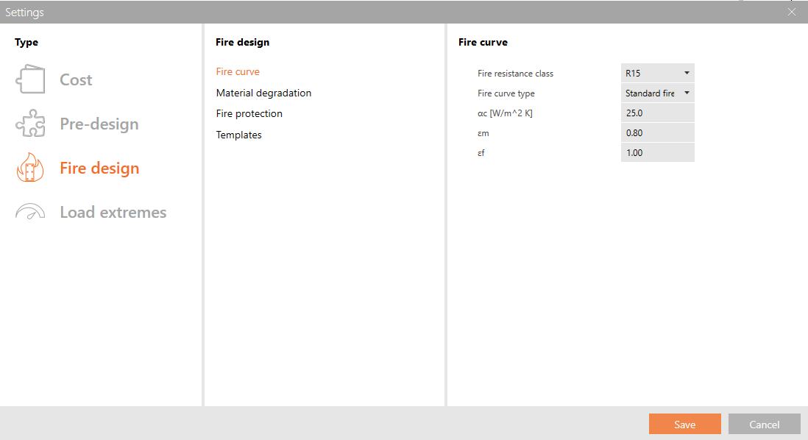Cancel the settings changes
The image size is (808, 440).
764,424
